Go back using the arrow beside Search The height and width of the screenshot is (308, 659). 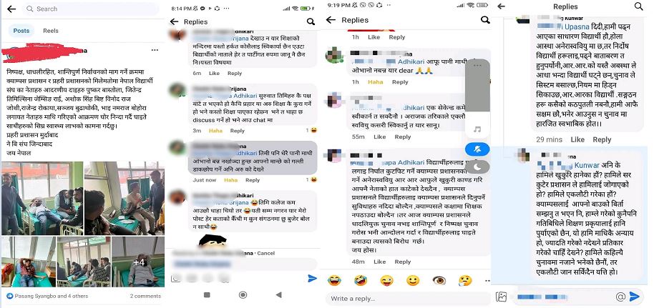coord(11,9)
